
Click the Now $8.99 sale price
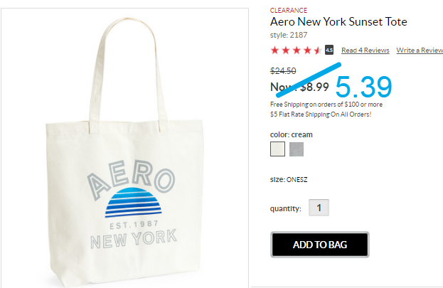(x=299, y=87)
